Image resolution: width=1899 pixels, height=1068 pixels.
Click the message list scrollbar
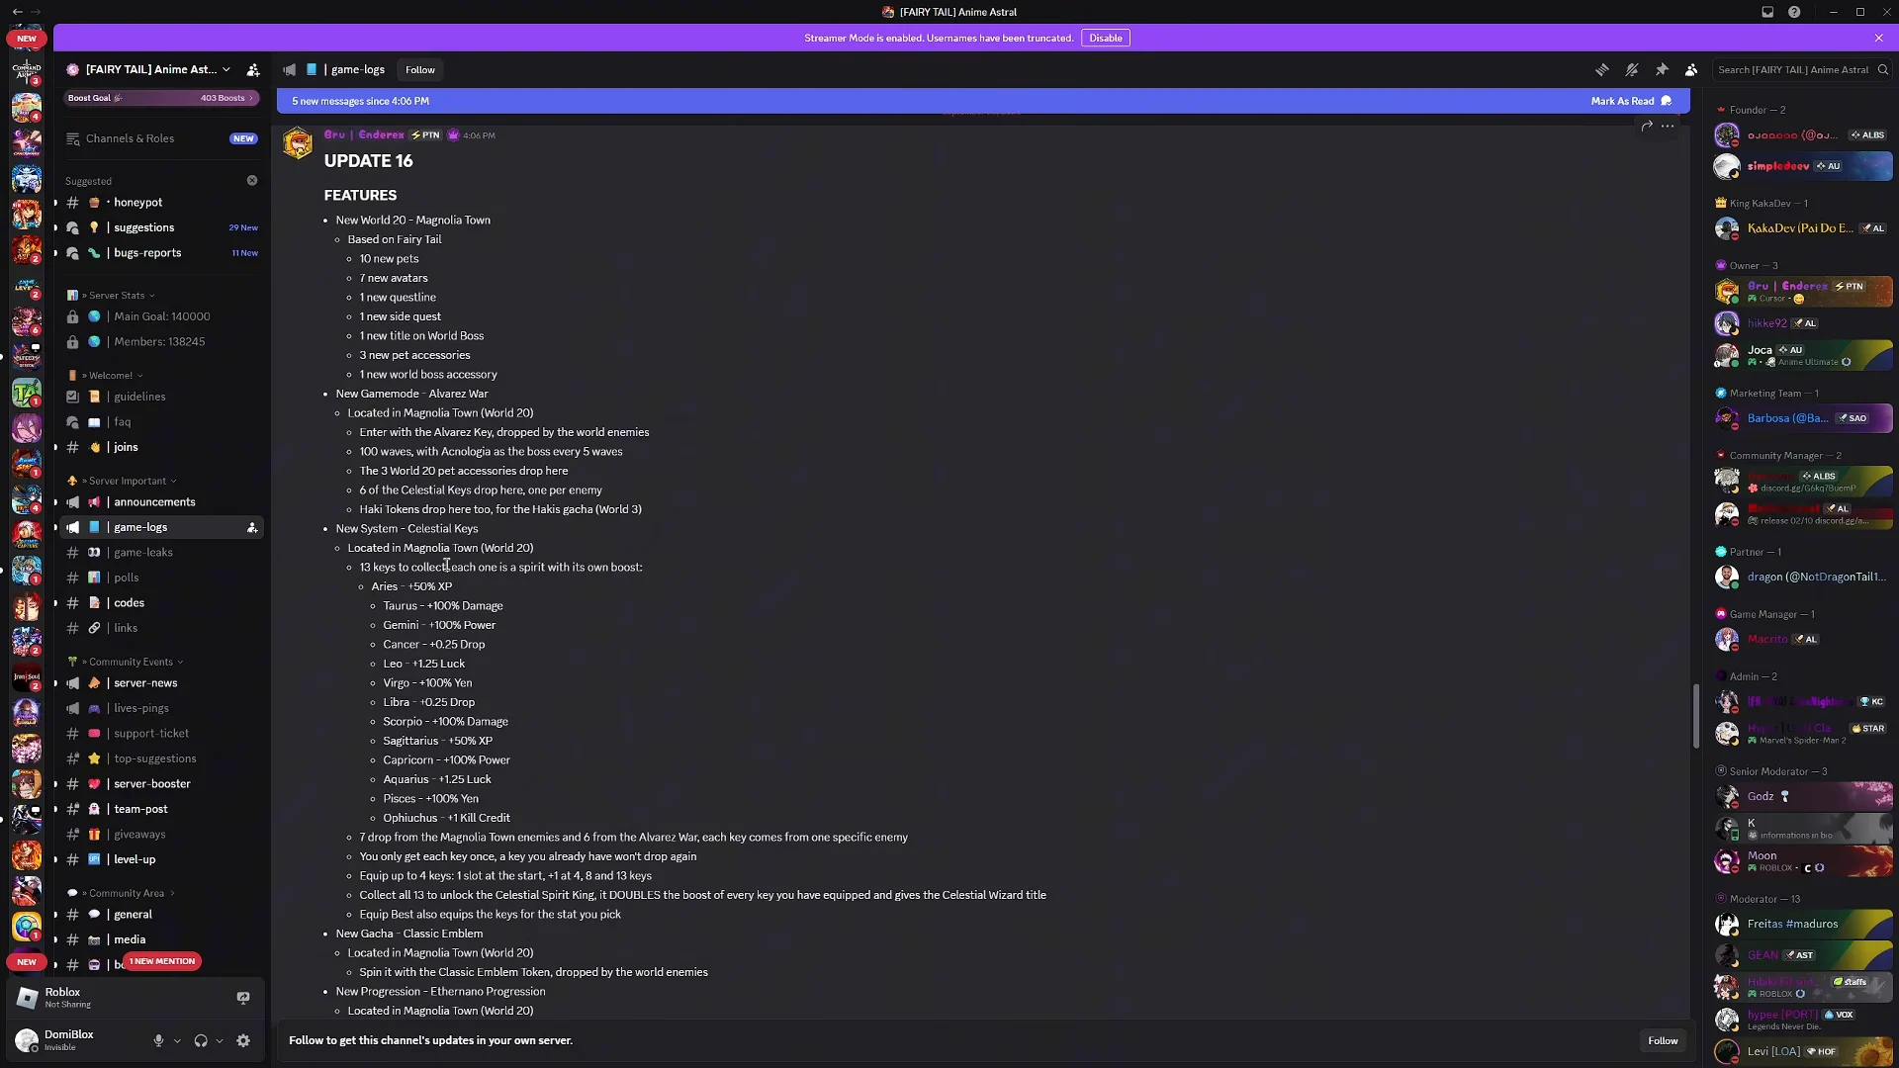(x=1695, y=716)
